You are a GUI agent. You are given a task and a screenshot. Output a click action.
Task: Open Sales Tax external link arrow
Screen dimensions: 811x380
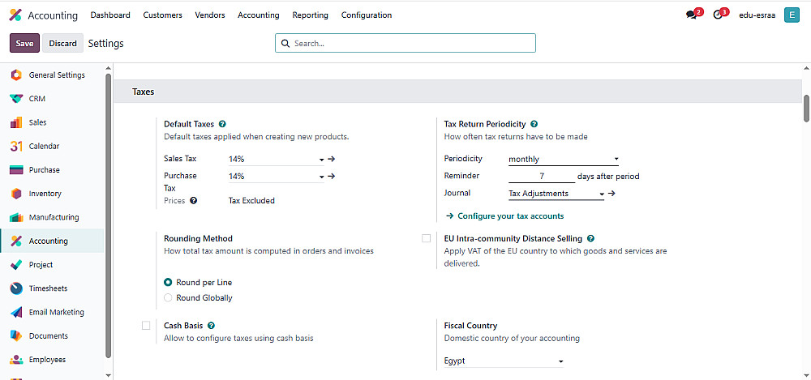click(332, 160)
